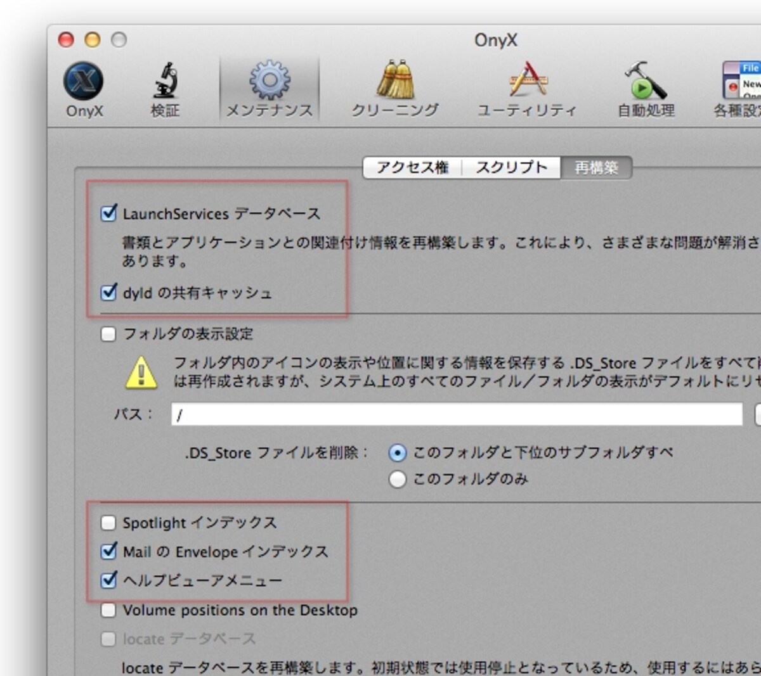This screenshot has height=676, width=761.
Task: Select このフォルダのみ radio button
Action: tap(397, 479)
